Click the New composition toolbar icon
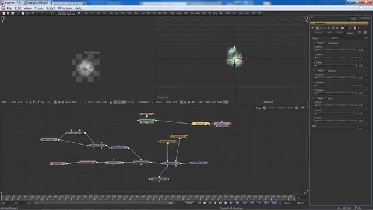 coord(4,13)
